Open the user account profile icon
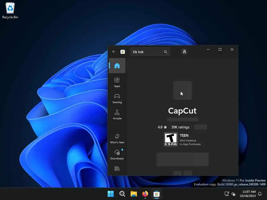Image resolution: width=267 pixels, height=200 pixels. coord(184,52)
